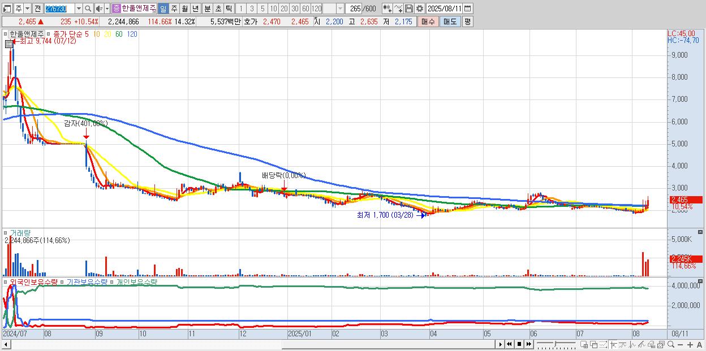Click the zigzag wave tool icon
This screenshot has width=706, height=351.
click(x=632, y=345)
